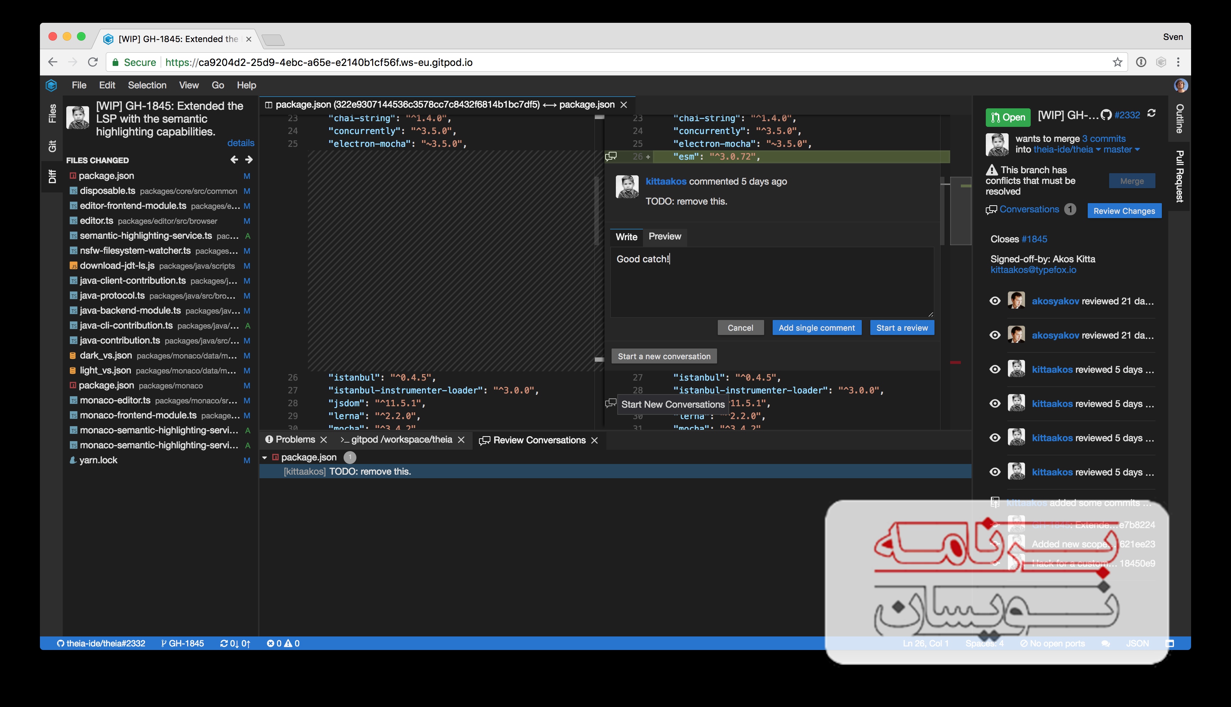Click the Cancel button
The height and width of the screenshot is (707, 1231).
(x=741, y=328)
